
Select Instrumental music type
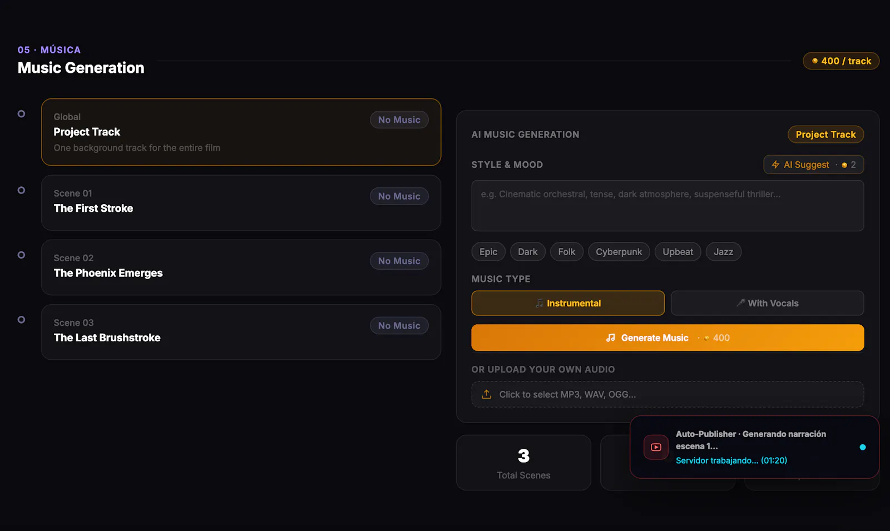click(x=568, y=303)
